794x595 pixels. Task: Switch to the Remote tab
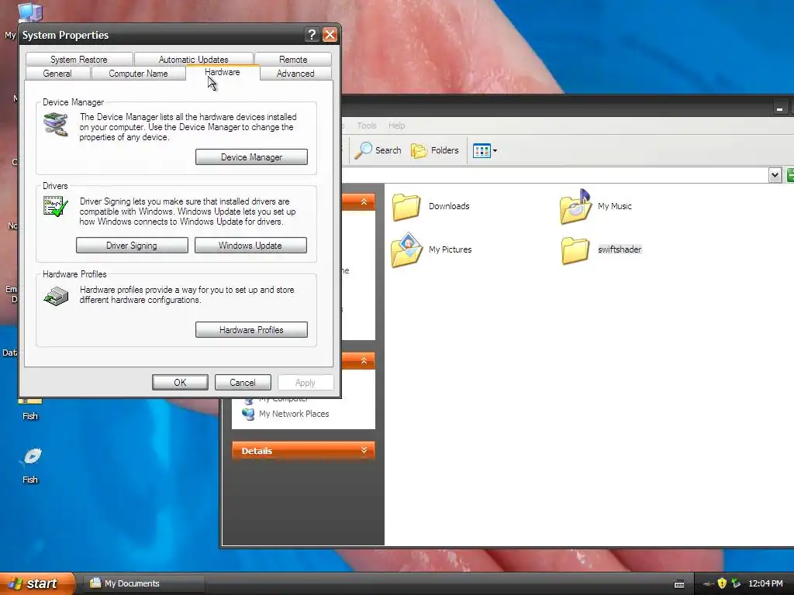(x=293, y=59)
